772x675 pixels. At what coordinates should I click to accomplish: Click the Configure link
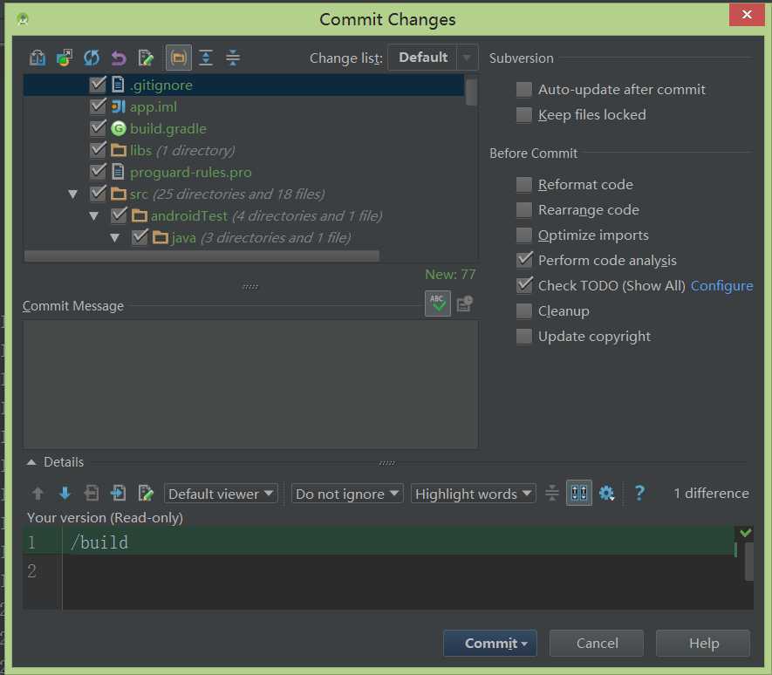[721, 285]
